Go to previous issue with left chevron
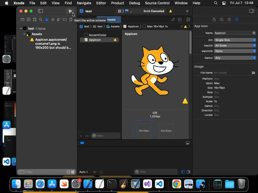 (x=182, y=26)
